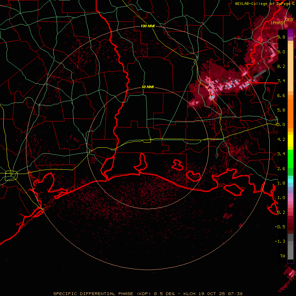Click the 5.0 color scale value

click(281, 125)
